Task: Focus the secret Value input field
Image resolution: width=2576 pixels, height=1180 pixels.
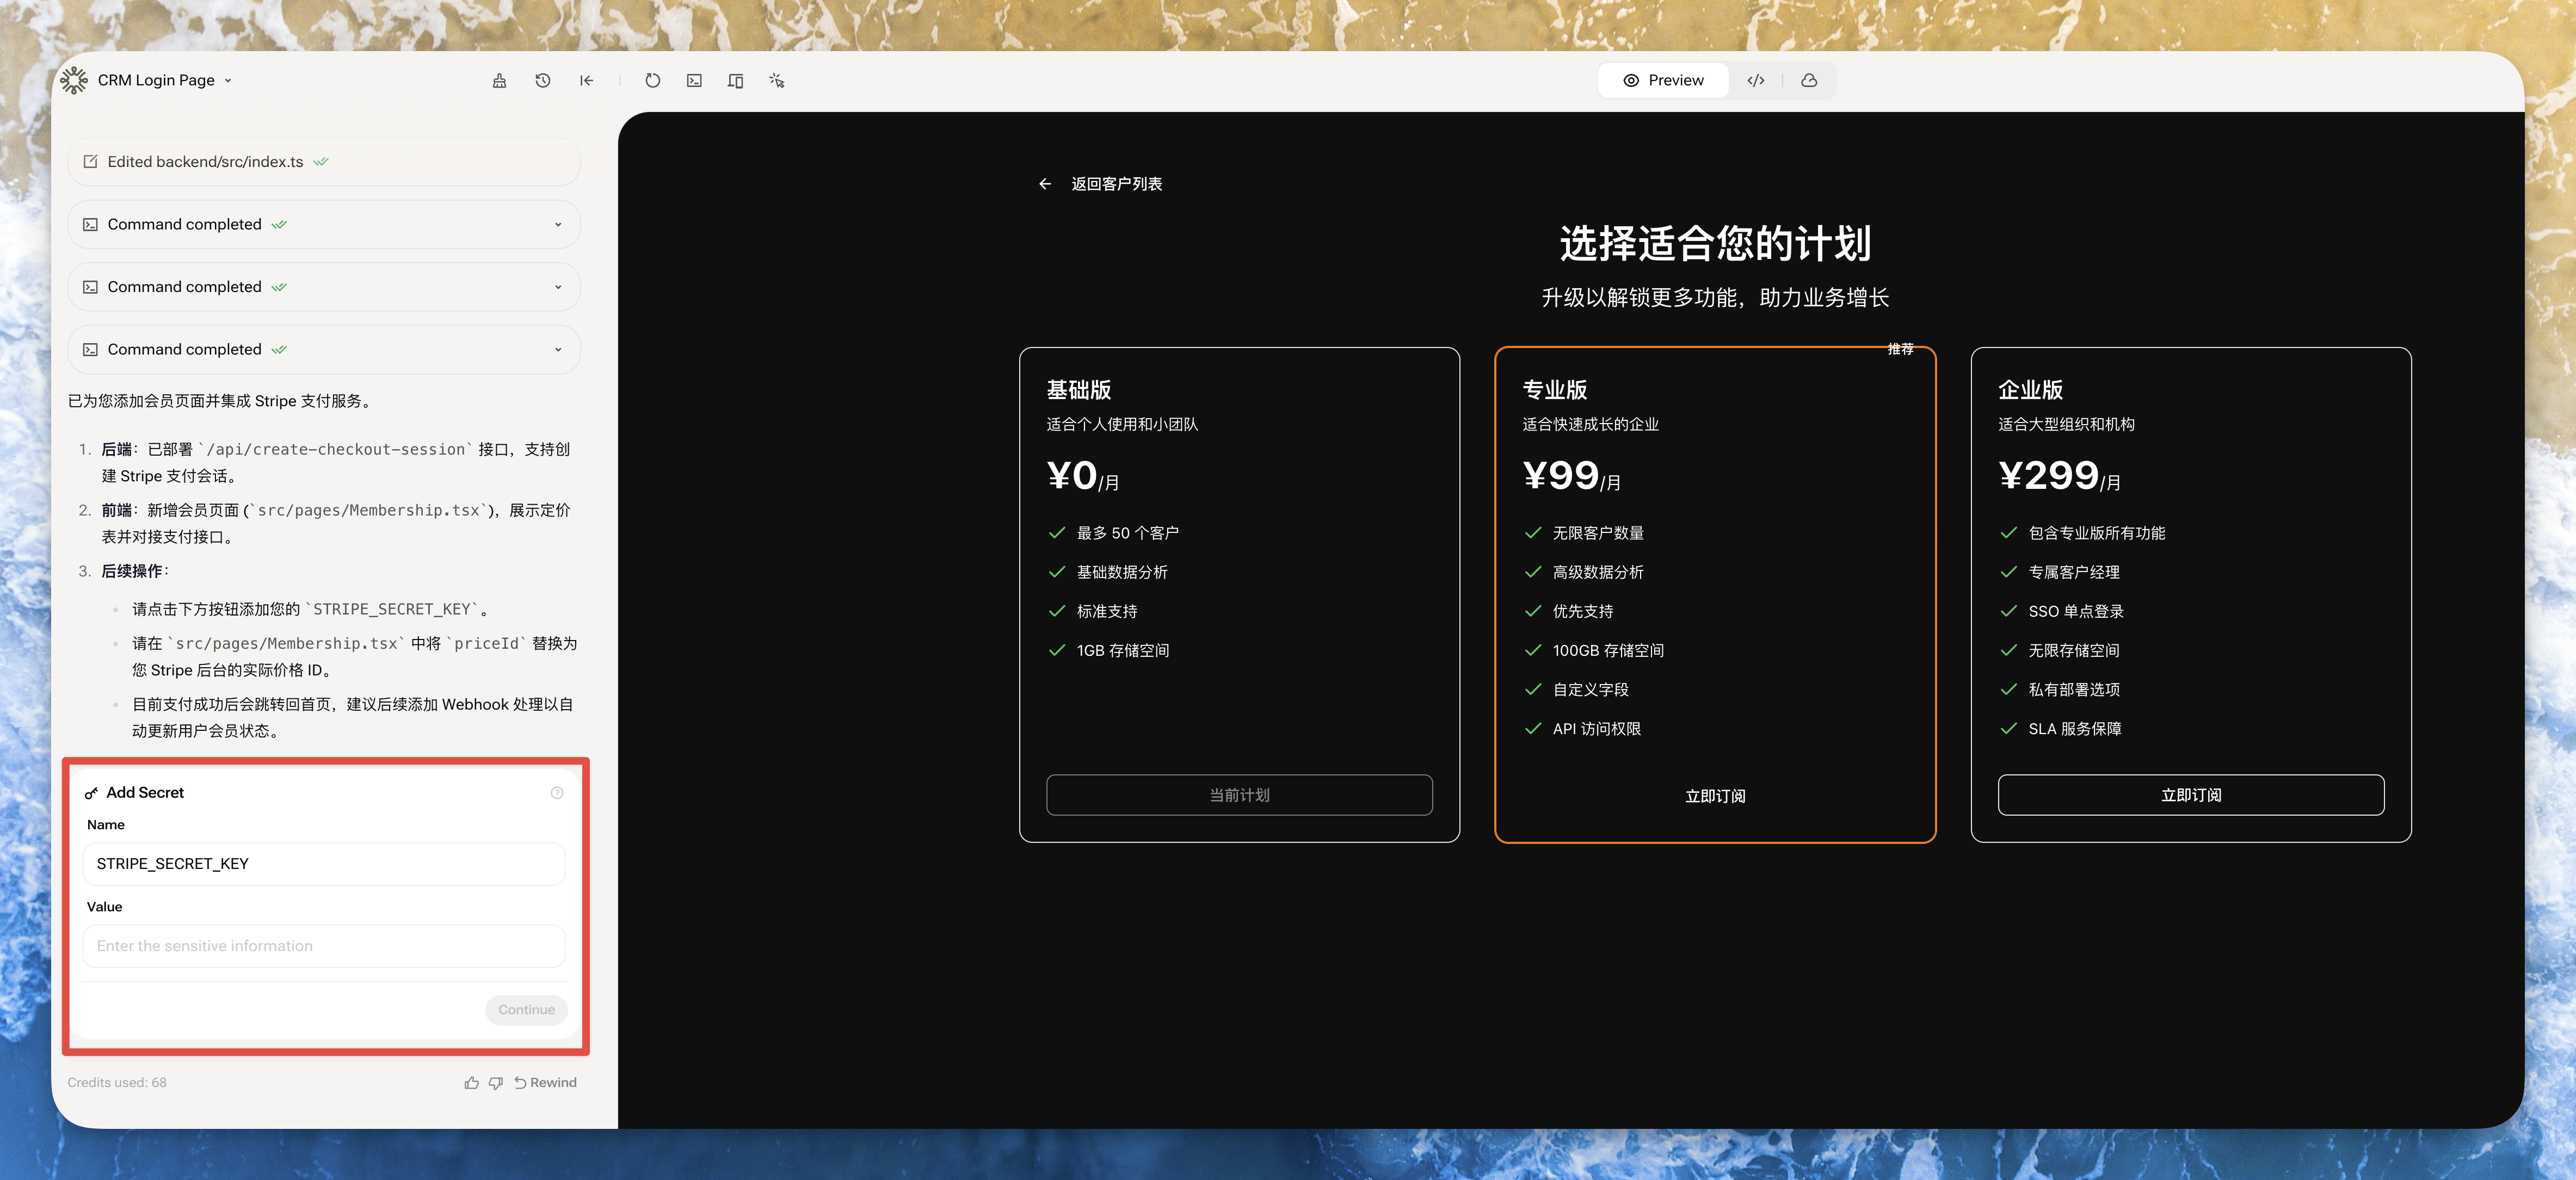Action: coord(324,945)
